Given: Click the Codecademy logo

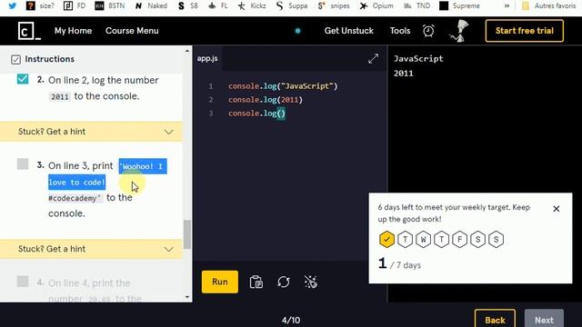Looking at the screenshot, I should point(29,31).
